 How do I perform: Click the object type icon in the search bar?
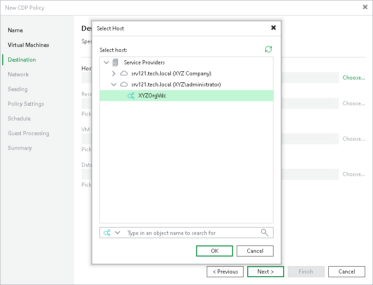click(x=106, y=233)
